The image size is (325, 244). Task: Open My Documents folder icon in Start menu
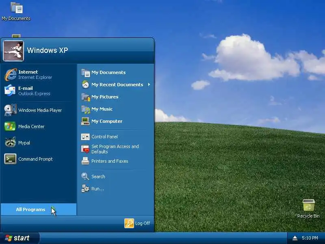(x=85, y=73)
